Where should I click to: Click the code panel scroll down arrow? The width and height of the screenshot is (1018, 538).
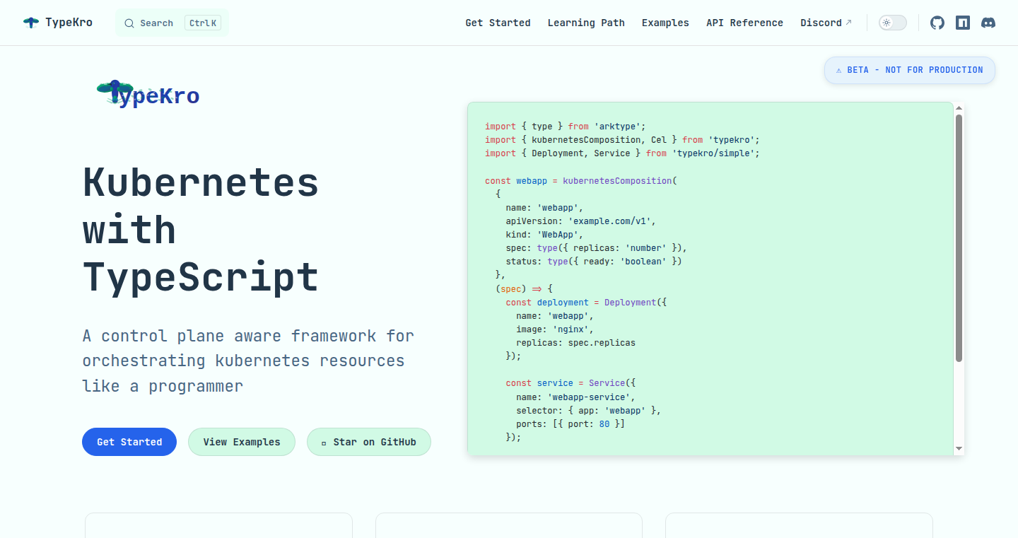[x=959, y=448]
